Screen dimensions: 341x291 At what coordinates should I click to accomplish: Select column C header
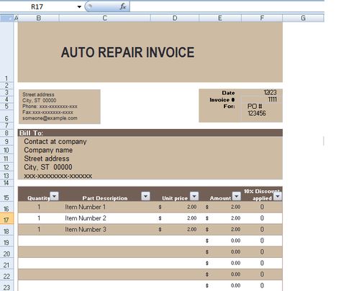pyautogui.click(x=105, y=18)
